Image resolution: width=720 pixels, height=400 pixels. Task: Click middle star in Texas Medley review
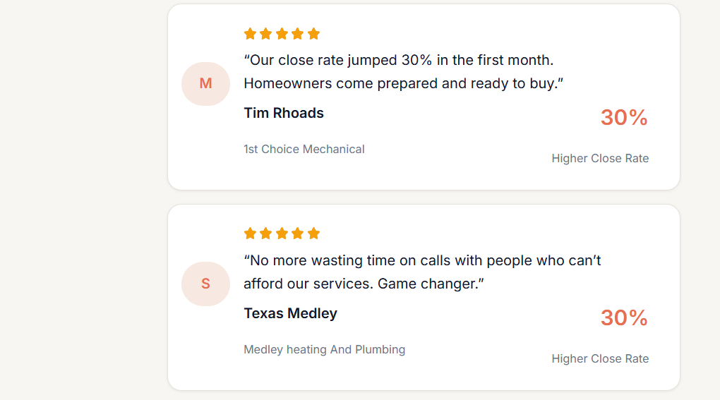pyautogui.click(x=282, y=234)
